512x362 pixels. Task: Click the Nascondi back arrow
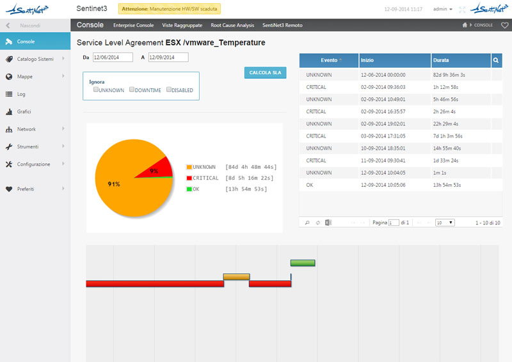8,26
